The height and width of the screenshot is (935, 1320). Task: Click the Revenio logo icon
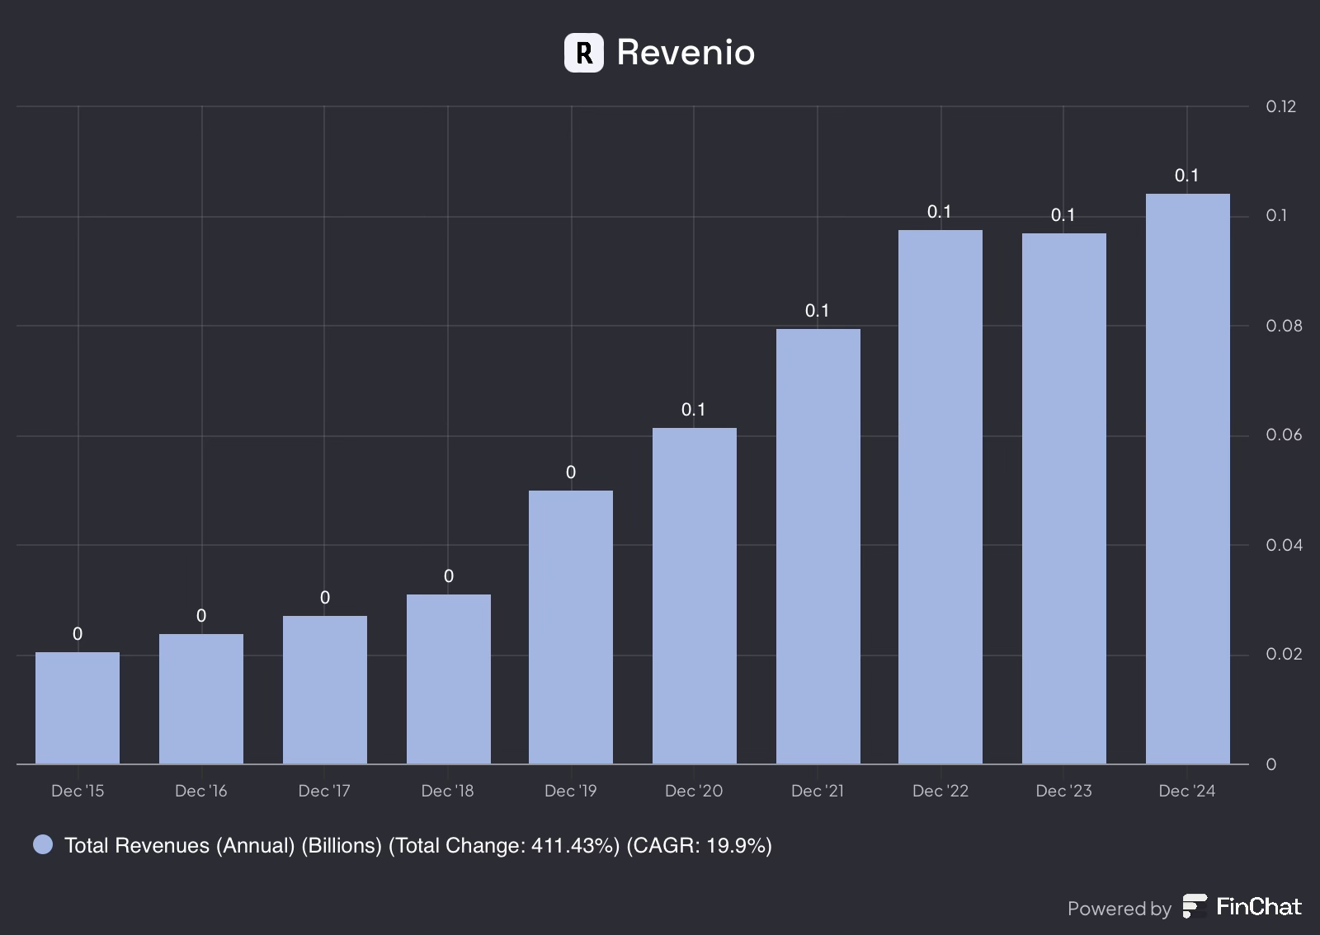tap(583, 53)
